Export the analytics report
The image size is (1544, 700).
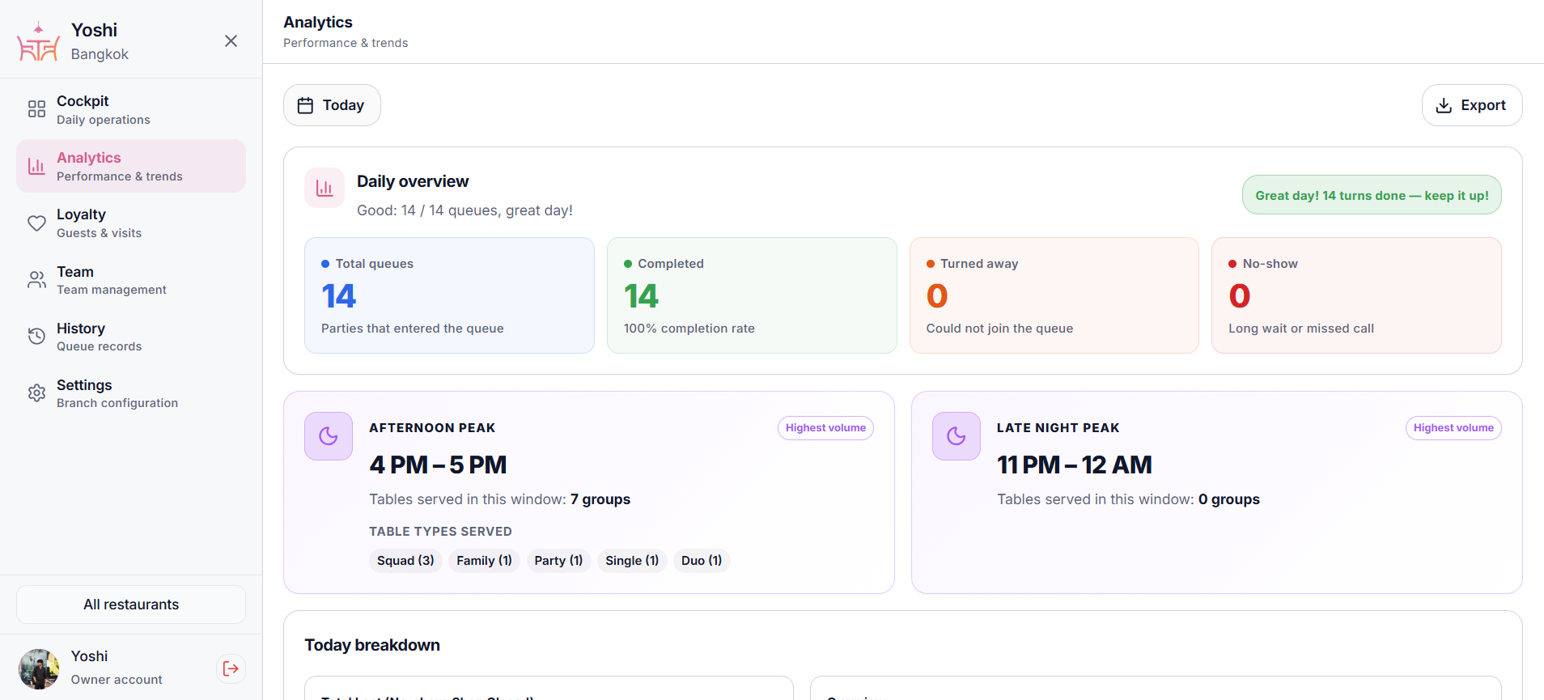coord(1472,105)
